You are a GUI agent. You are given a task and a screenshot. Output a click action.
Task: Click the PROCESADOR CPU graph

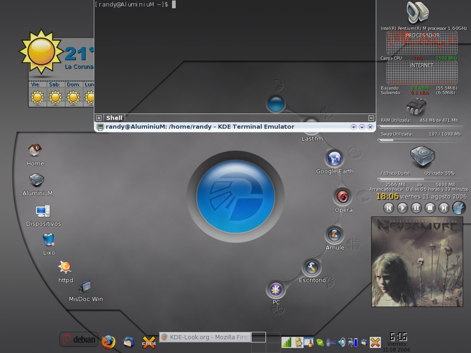pyautogui.click(x=422, y=43)
